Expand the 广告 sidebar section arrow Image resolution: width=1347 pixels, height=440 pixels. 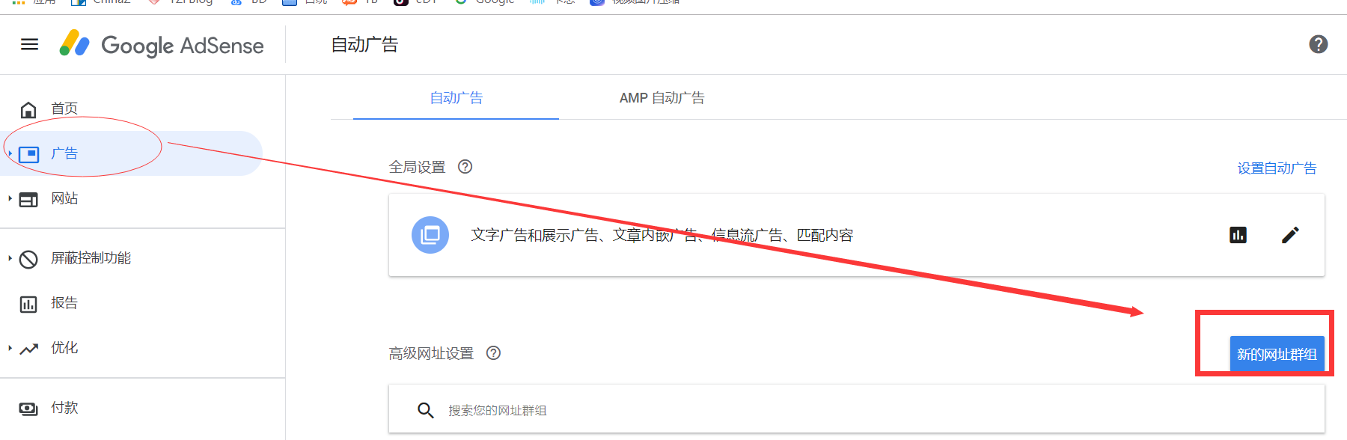click(10, 153)
